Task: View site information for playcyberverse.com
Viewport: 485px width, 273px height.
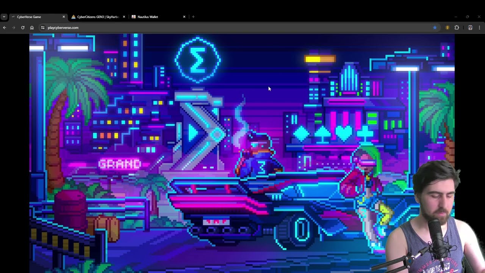Action: (42, 28)
